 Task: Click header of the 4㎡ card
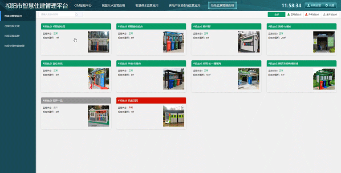(151, 27)
